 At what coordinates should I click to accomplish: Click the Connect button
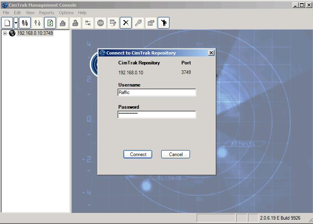138,154
